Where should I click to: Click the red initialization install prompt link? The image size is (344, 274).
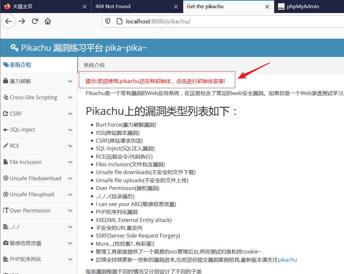coord(155,81)
